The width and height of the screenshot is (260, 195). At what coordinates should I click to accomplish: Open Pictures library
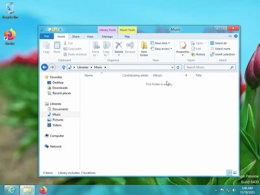[55, 120]
